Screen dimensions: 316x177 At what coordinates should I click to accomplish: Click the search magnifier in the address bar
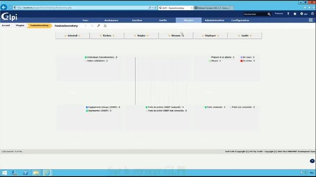pos(150,8)
